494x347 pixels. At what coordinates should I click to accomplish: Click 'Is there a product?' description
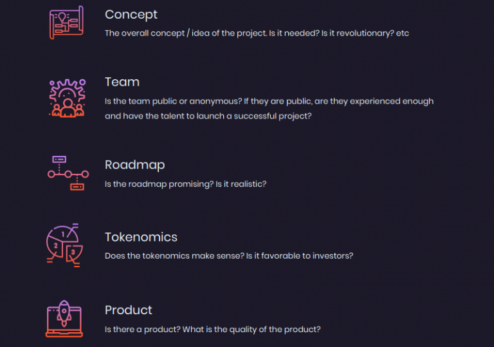143,330
